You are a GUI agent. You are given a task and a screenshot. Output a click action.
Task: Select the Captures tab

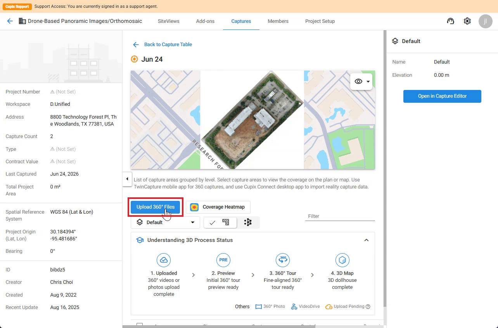tap(241, 21)
